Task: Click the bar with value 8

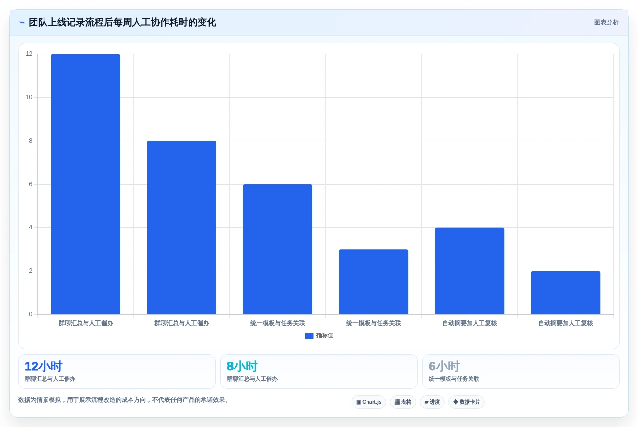Action: (182, 227)
